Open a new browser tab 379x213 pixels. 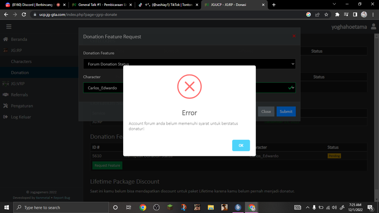tap(274, 5)
